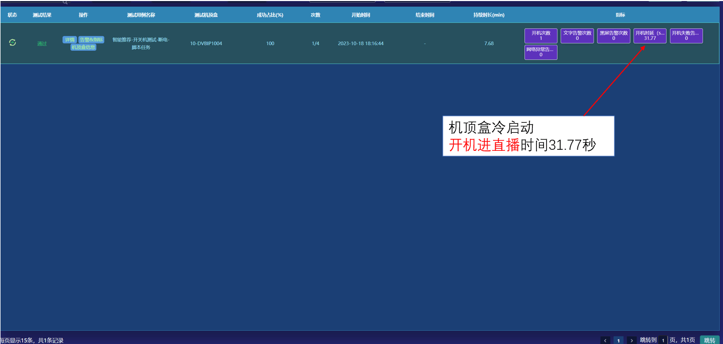Click the 开机失败告 metric badge
The width and height of the screenshot is (723, 344).
[x=686, y=35]
